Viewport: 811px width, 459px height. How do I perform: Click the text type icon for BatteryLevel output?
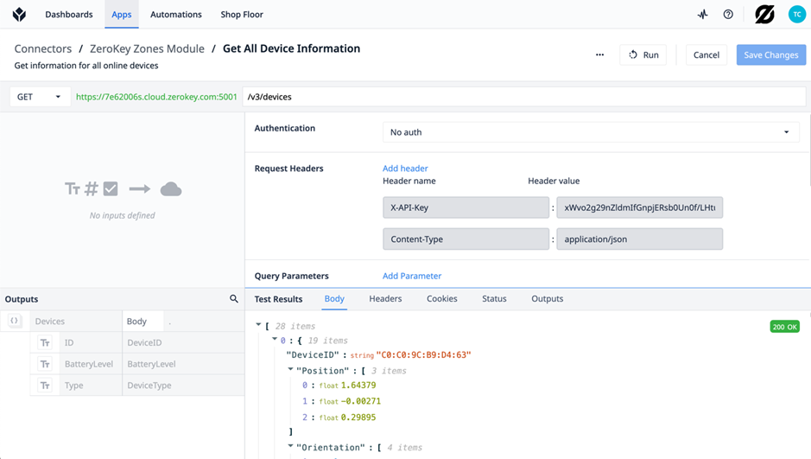tap(45, 364)
